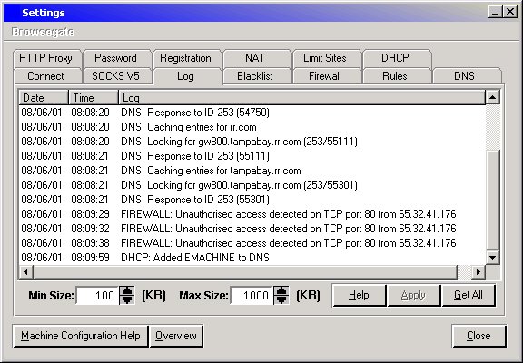Click the Apply button

click(414, 295)
